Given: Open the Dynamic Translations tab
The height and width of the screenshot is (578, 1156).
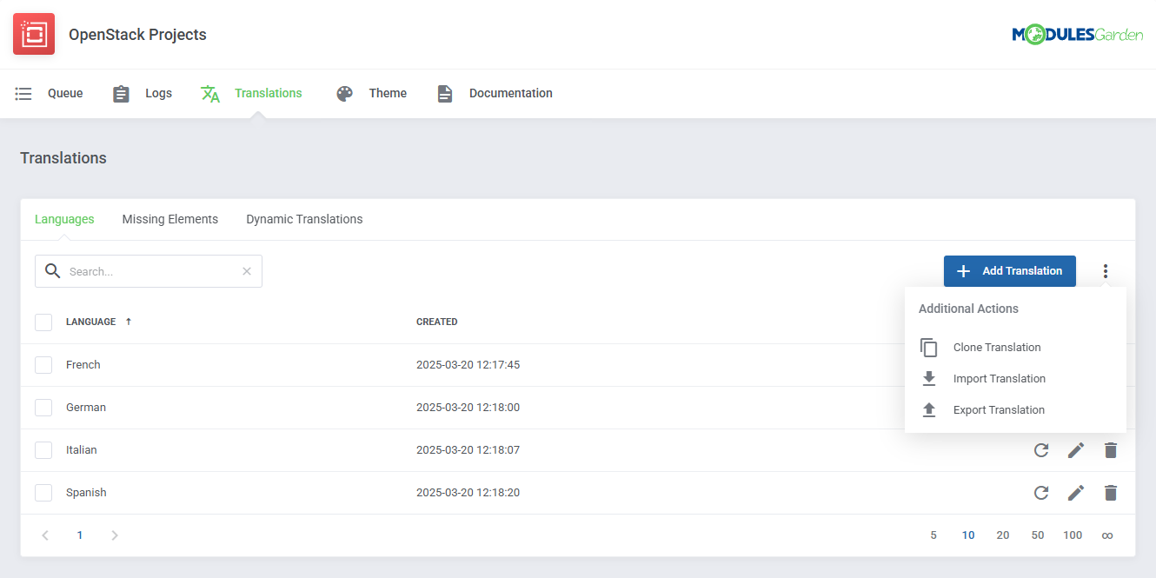Looking at the screenshot, I should 304,219.
